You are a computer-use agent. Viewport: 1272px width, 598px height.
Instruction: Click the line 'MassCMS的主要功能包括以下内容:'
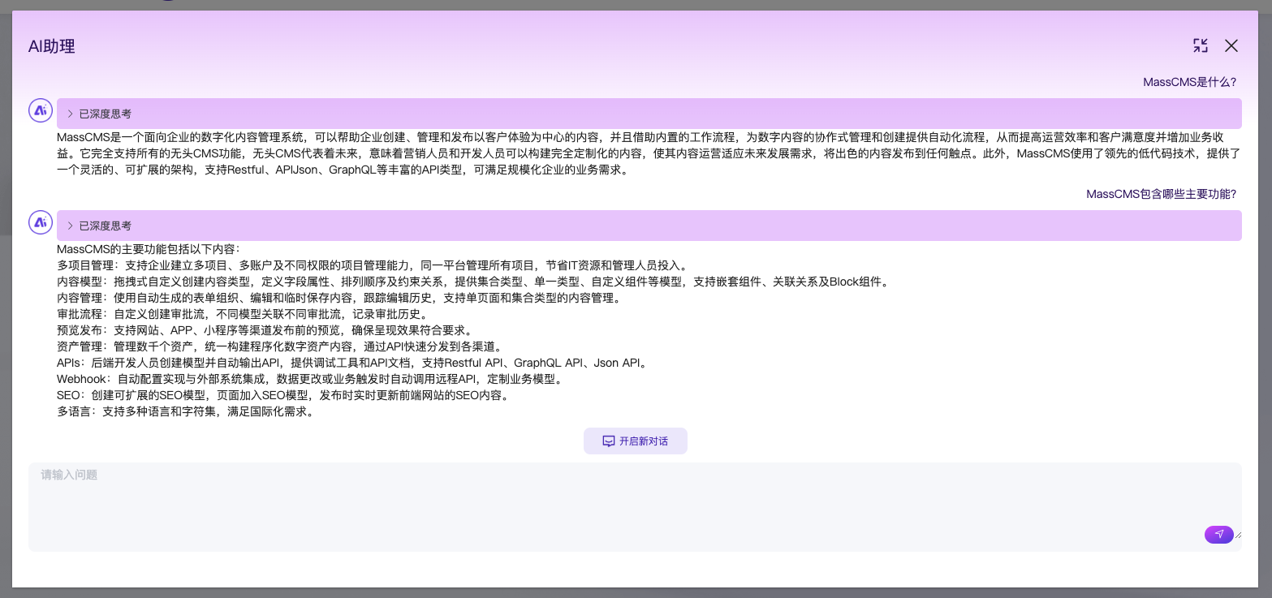(x=149, y=249)
